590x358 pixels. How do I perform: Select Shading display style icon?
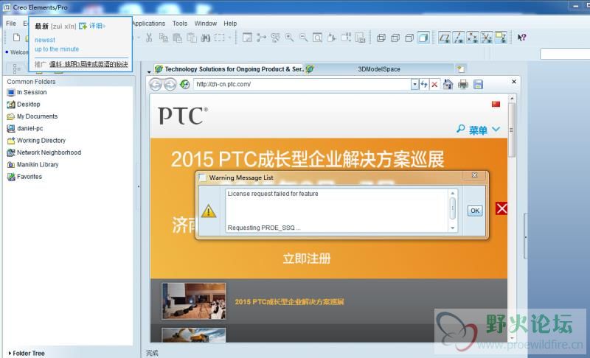[x=423, y=38]
